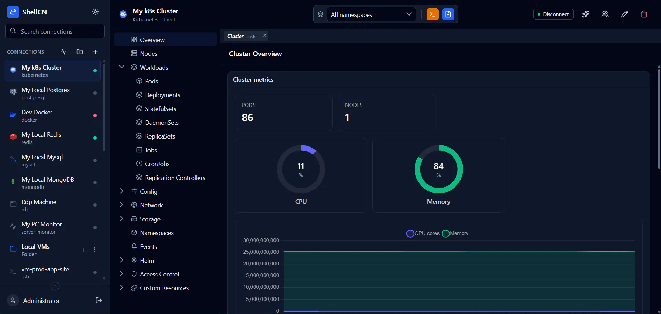Open the Overview menu item

coord(165,40)
